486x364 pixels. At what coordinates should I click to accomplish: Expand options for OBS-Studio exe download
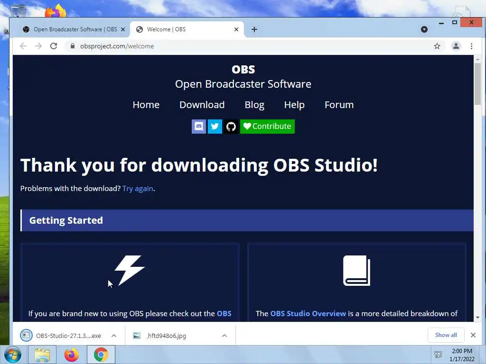coord(114,336)
